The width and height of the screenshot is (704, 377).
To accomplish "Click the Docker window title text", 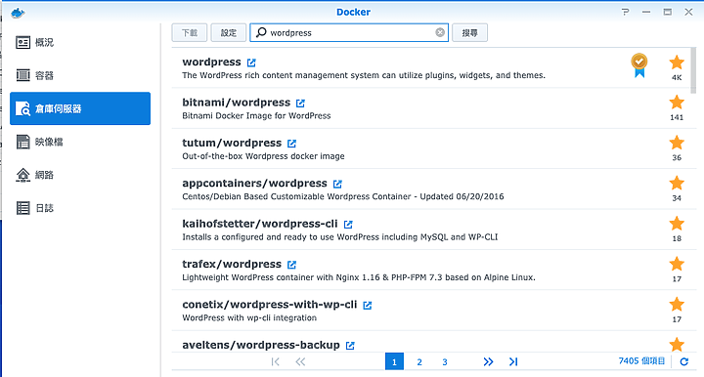I will (x=353, y=12).
